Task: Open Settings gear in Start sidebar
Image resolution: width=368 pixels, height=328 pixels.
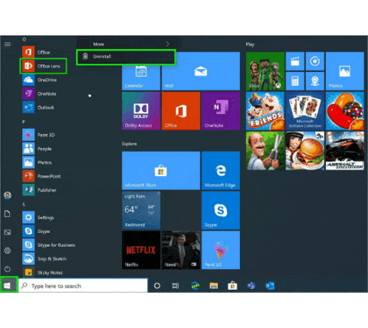Action: 8,251
